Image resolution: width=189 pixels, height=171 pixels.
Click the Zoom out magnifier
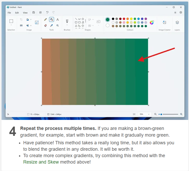(155, 114)
